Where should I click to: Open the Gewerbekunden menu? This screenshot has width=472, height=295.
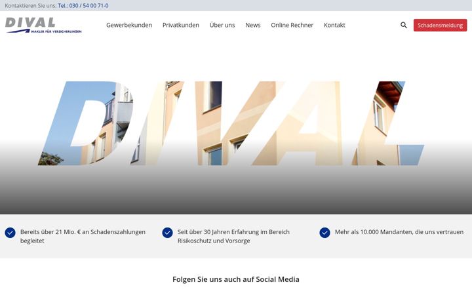tap(129, 26)
